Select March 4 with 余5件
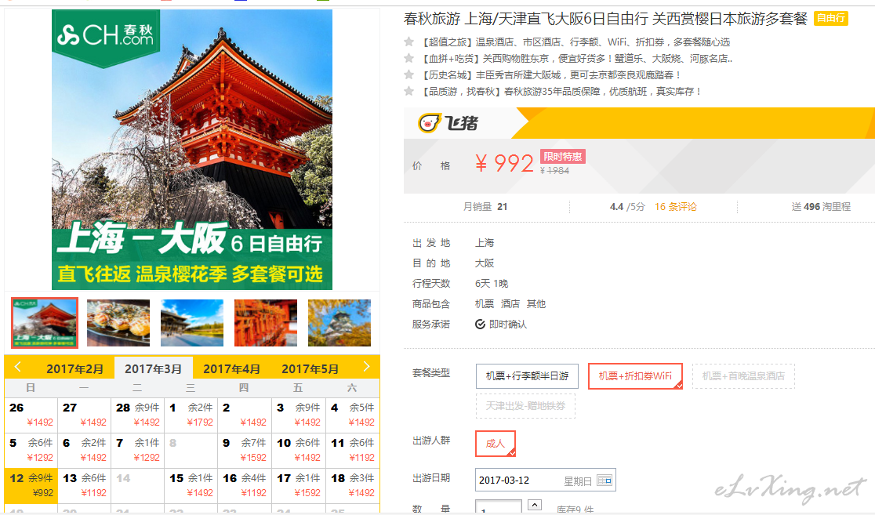The width and height of the screenshot is (875, 515). click(353, 415)
